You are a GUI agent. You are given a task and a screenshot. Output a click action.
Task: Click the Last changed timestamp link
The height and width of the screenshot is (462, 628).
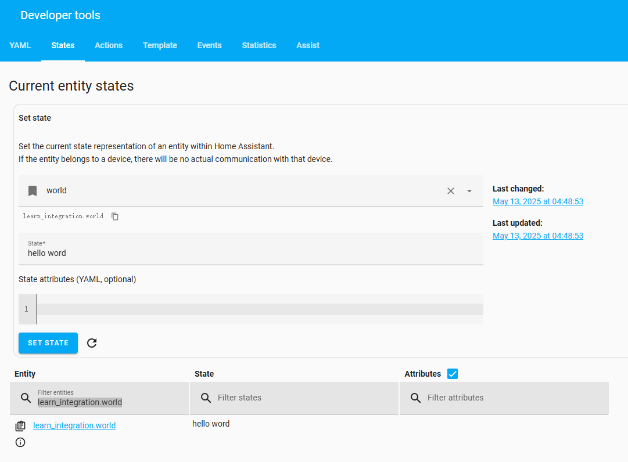click(x=537, y=201)
